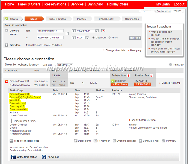
Task: Open transport-association ticket question
Action: point(165,42)
